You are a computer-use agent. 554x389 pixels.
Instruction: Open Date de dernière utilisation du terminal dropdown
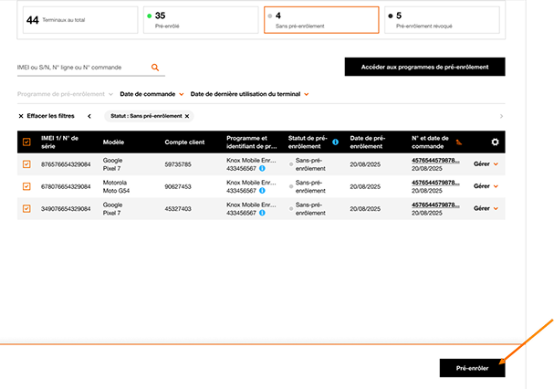[x=249, y=93]
